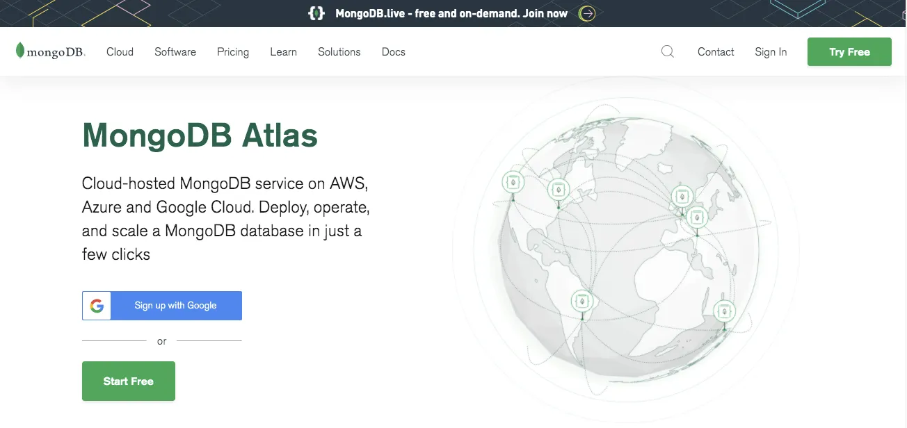The width and height of the screenshot is (907, 428).
Task: Click the circled arrow in the top banner
Action: coord(588,13)
